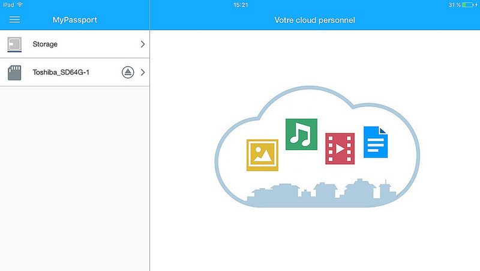
Task: Eject the Toshiba_SD64G-1 card
Action: coord(128,72)
